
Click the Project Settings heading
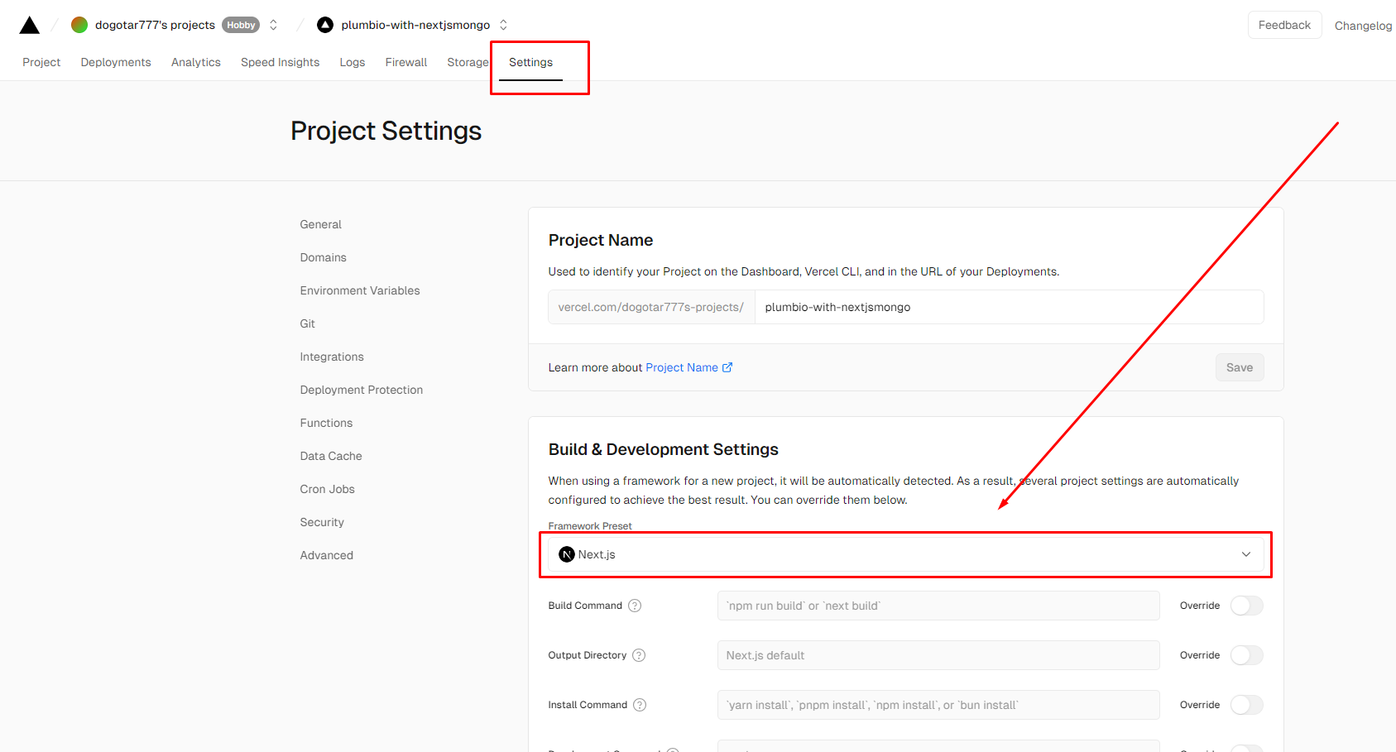pyautogui.click(x=386, y=131)
